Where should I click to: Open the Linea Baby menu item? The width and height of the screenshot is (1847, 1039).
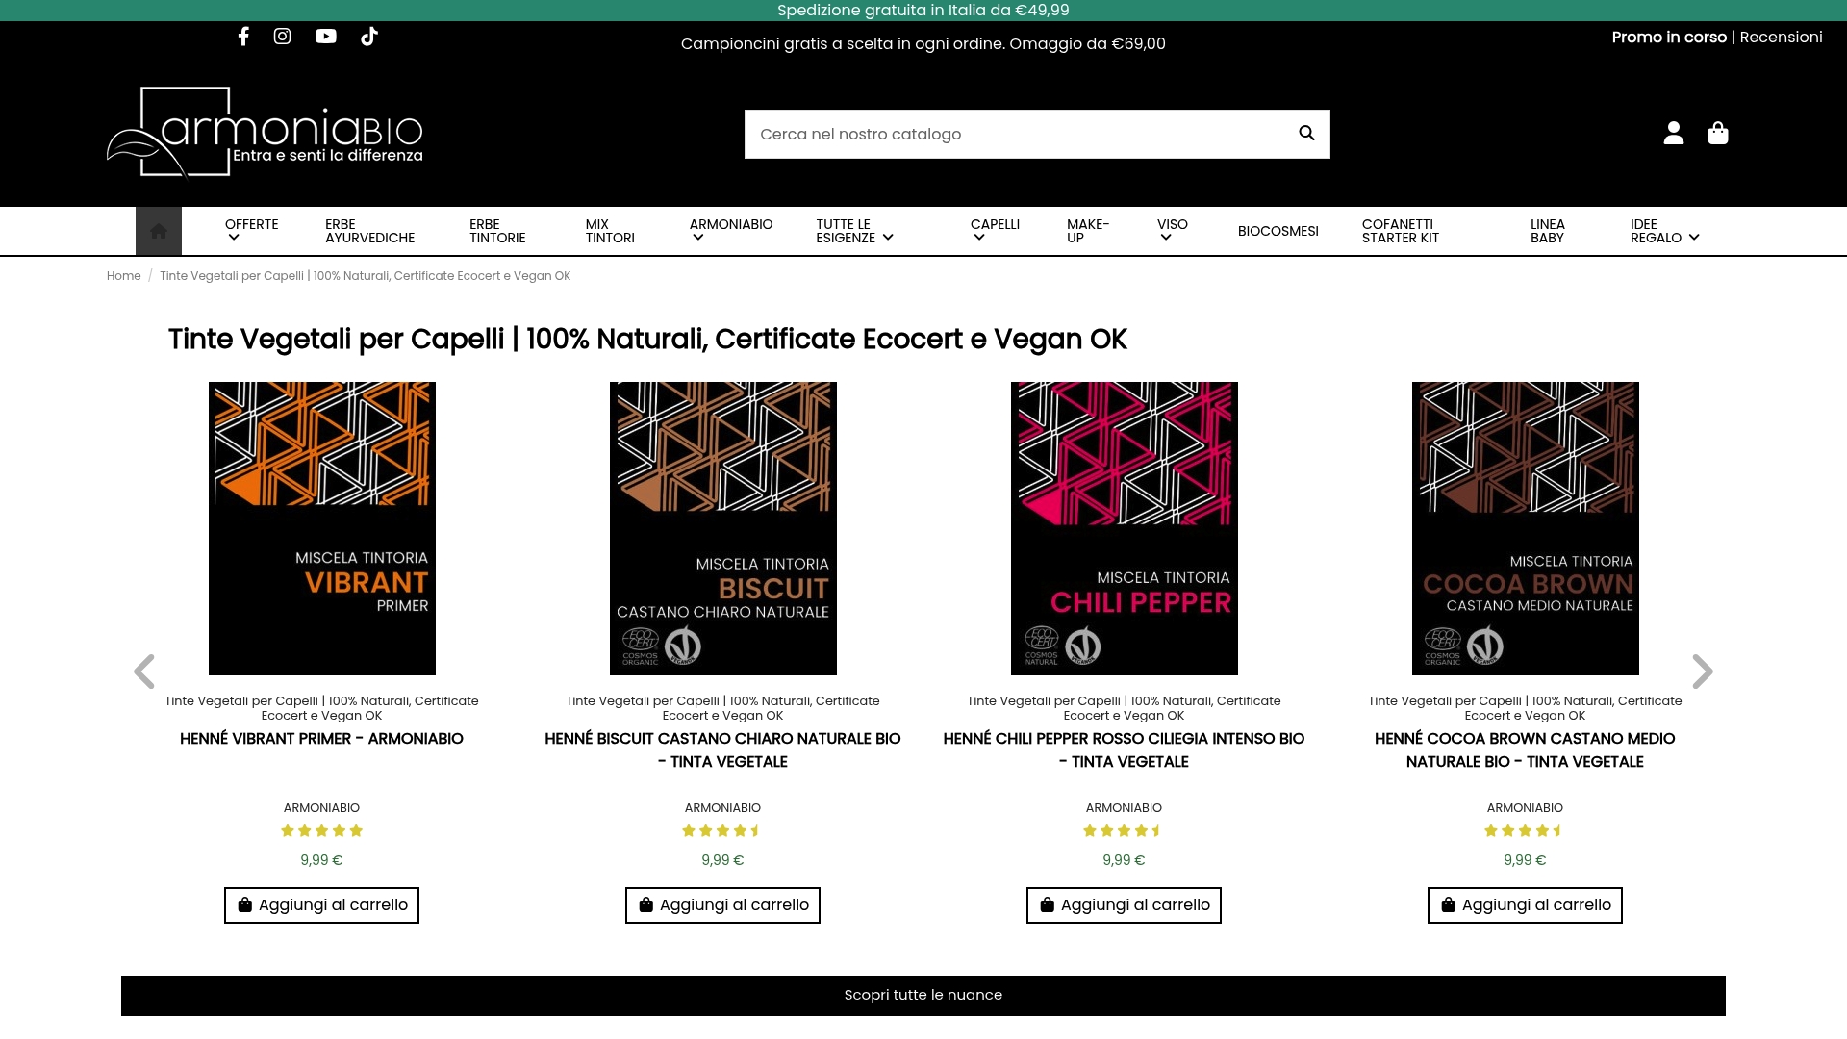(x=1547, y=231)
